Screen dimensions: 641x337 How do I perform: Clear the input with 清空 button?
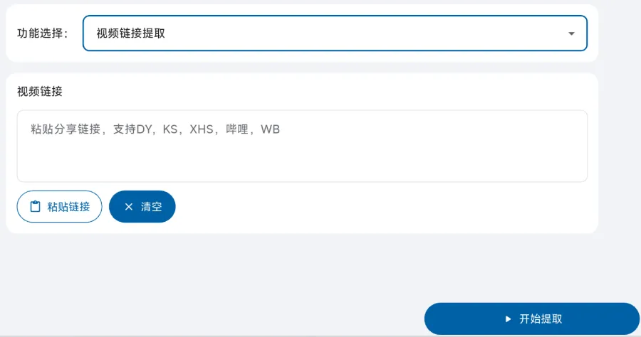pyautogui.click(x=142, y=206)
